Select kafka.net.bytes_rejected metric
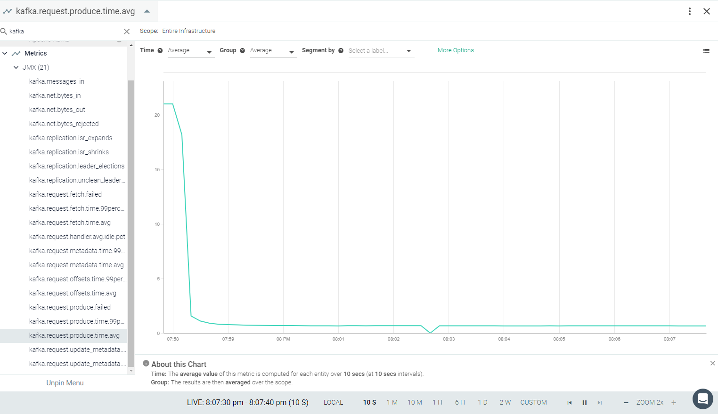 (x=64, y=124)
